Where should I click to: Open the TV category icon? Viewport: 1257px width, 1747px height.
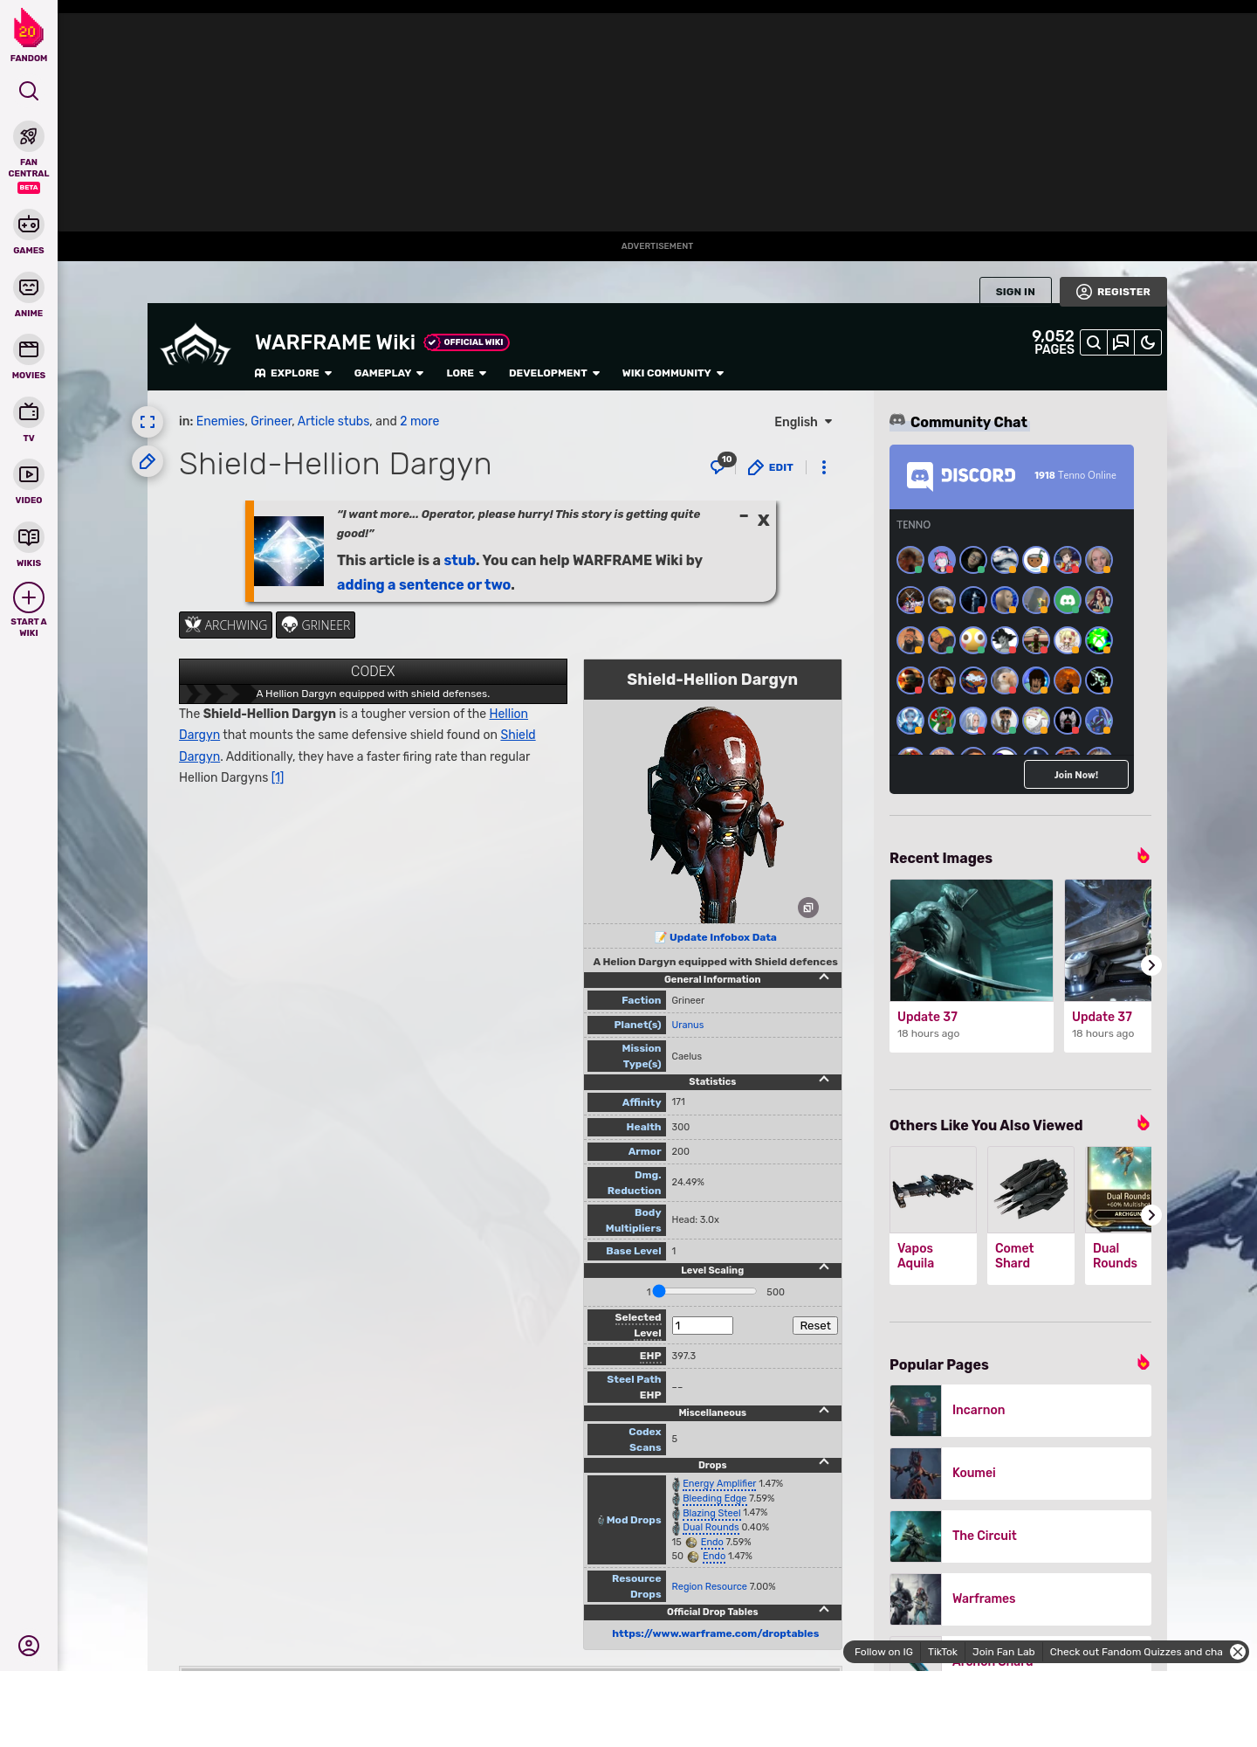[x=29, y=411]
